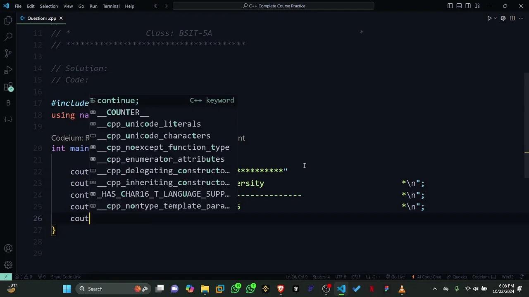Open the Manage settings gear icon
Image resolution: width=529 pixels, height=297 pixels.
pos(8,264)
